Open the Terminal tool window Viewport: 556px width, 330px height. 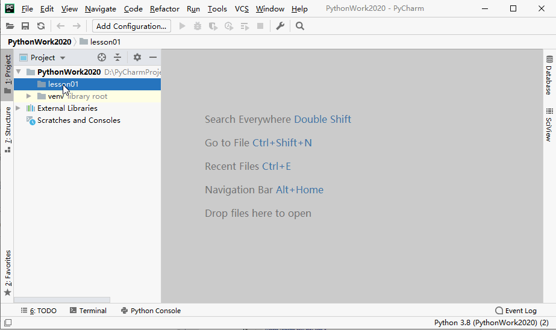click(88, 311)
